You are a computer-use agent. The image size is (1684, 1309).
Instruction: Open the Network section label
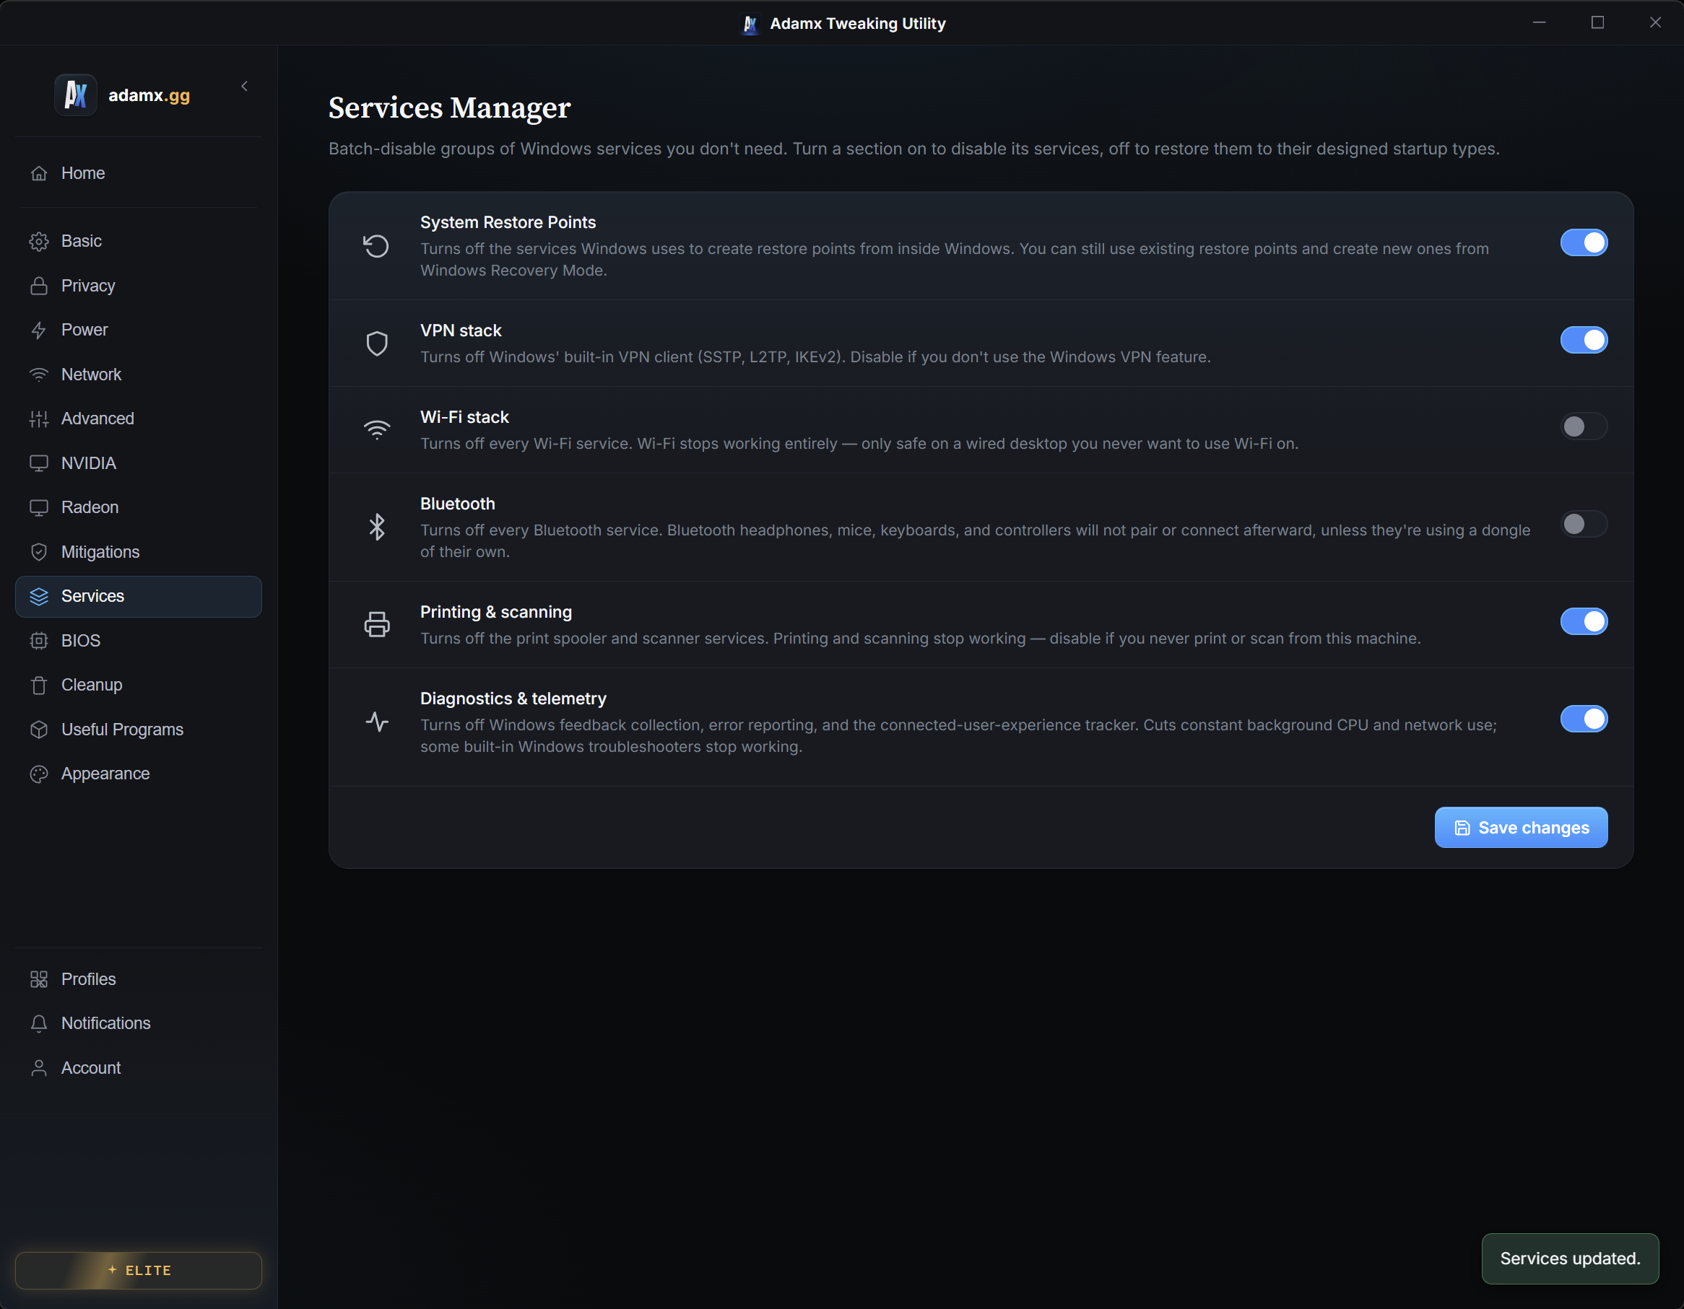pos(91,375)
